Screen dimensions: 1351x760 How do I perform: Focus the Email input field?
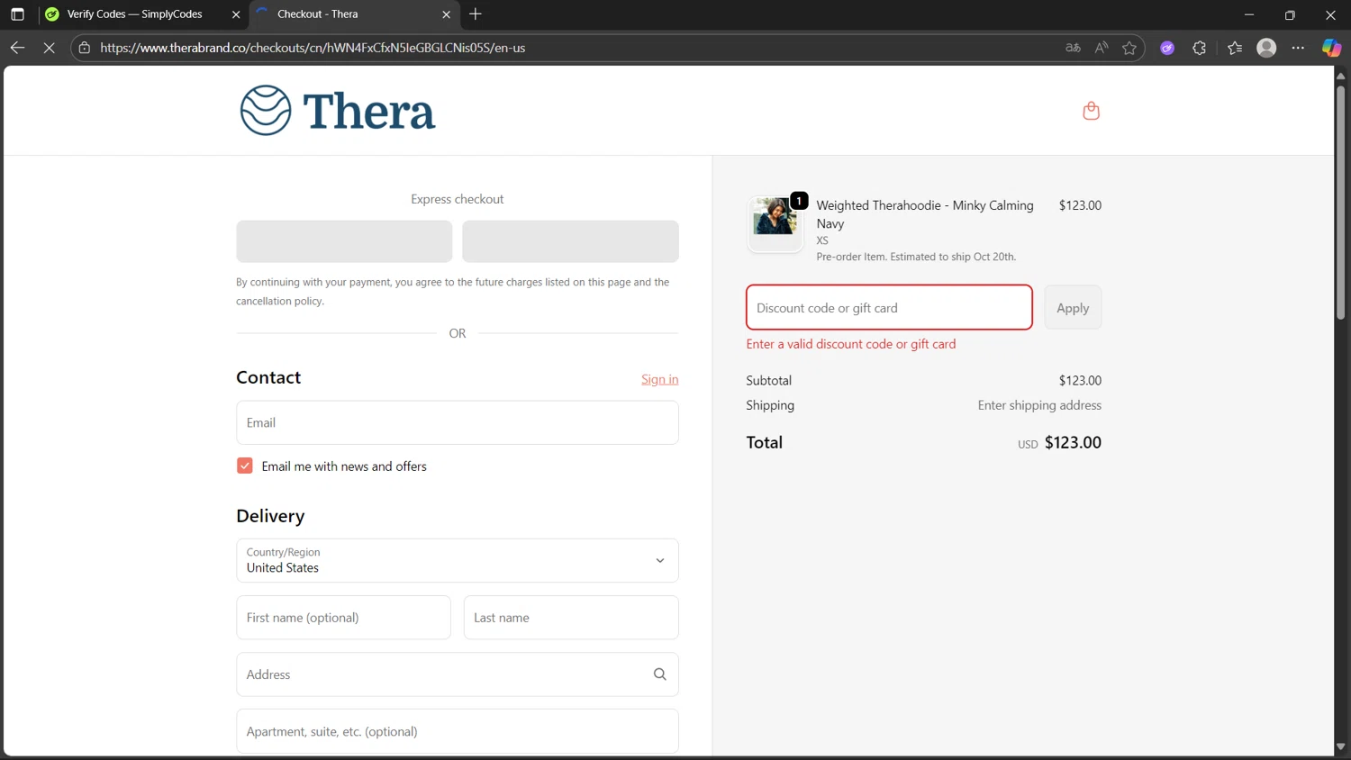coord(458,422)
